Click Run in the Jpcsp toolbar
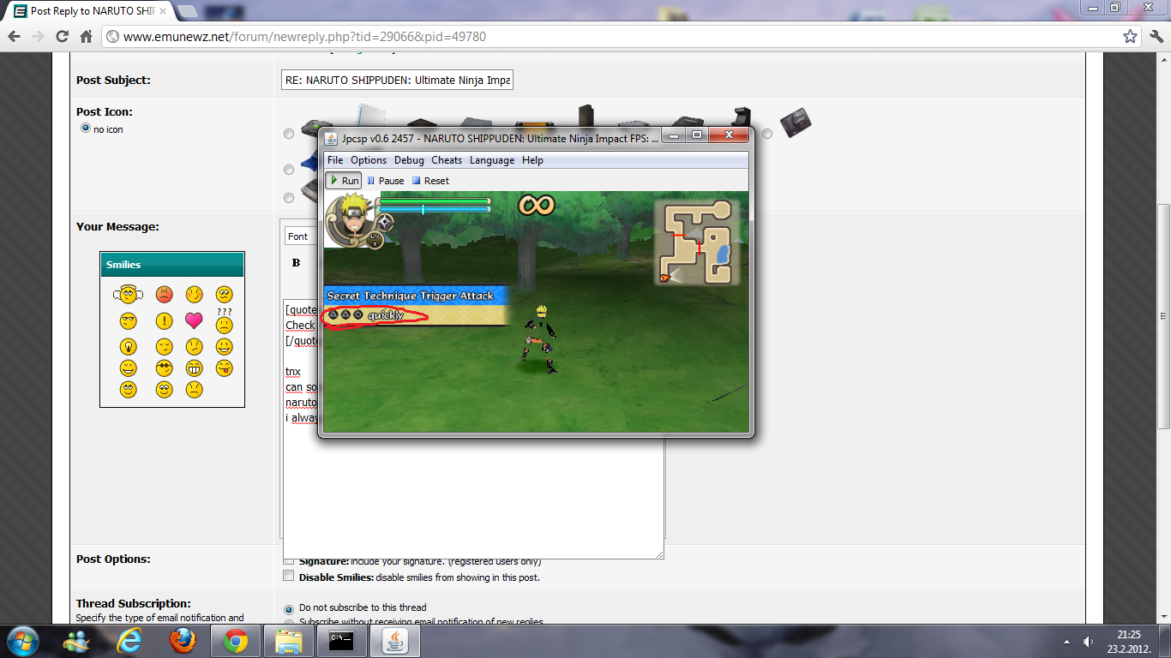This screenshot has height=658, width=1171. click(343, 181)
